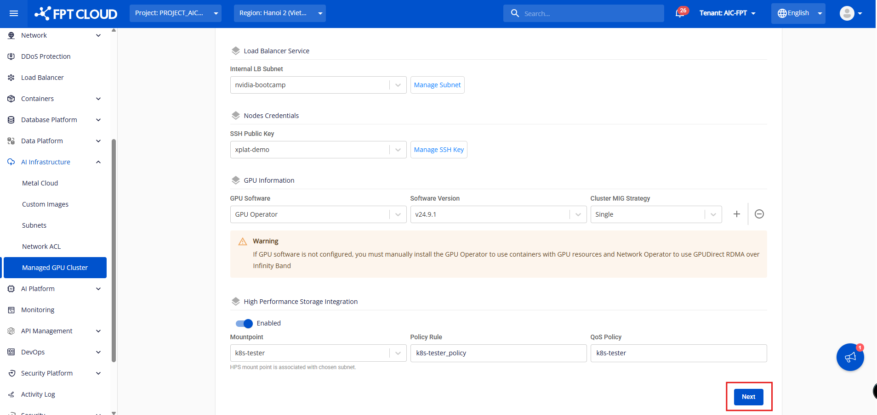
Task: Remove GPU software row with minus icon
Action: (x=759, y=214)
